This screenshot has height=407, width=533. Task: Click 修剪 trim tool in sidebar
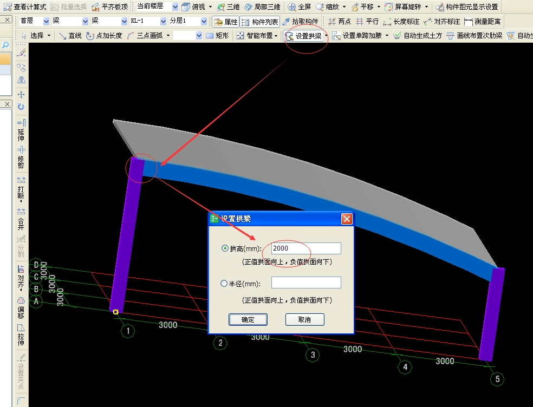[21, 157]
